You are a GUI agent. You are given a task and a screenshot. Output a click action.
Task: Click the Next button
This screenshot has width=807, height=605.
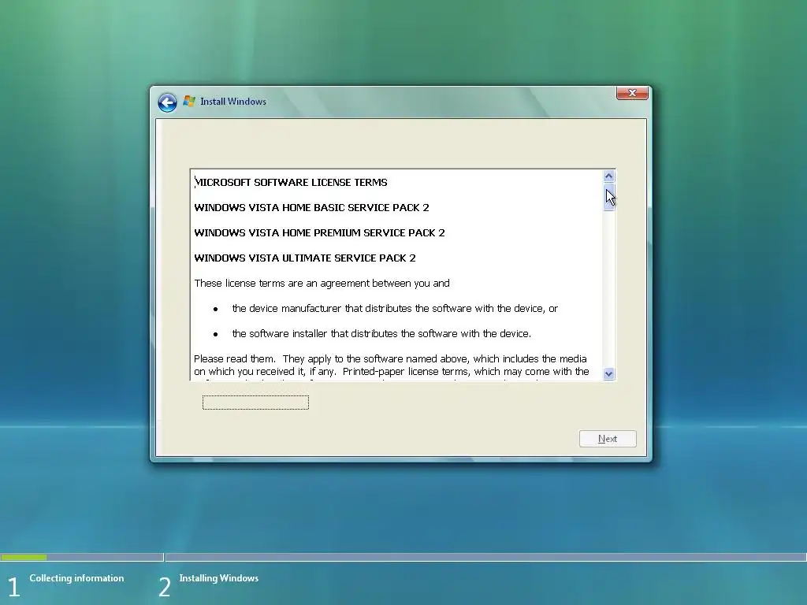pos(608,439)
